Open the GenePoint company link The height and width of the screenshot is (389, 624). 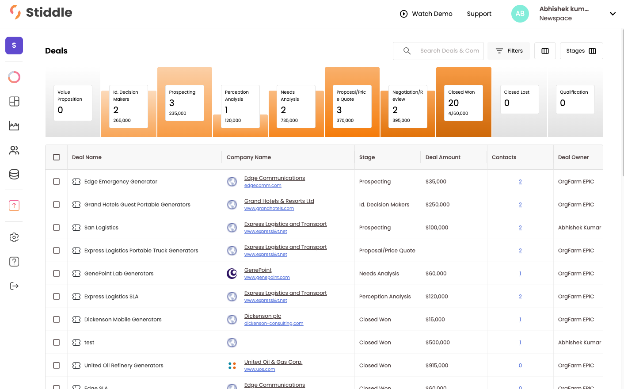(x=258, y=270)
